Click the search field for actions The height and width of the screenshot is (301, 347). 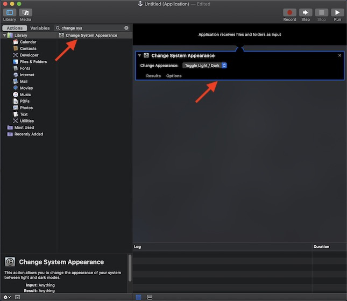91,28
